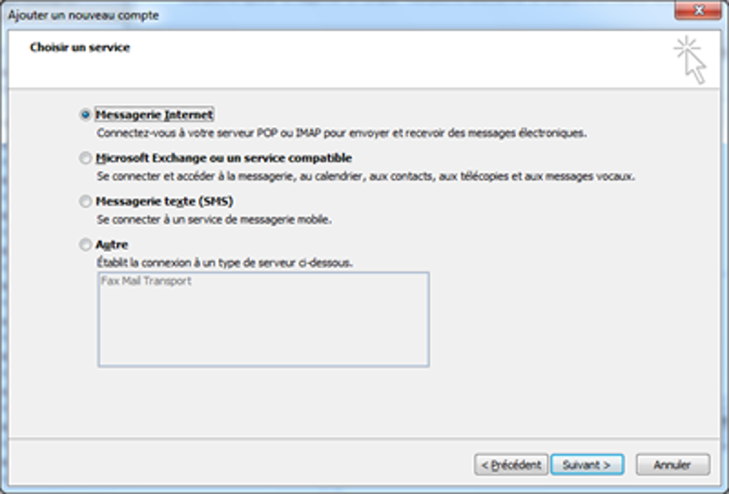729x494 pixels.
Task: Click the wizard cursor icon in header
Action: click(690, 60)
